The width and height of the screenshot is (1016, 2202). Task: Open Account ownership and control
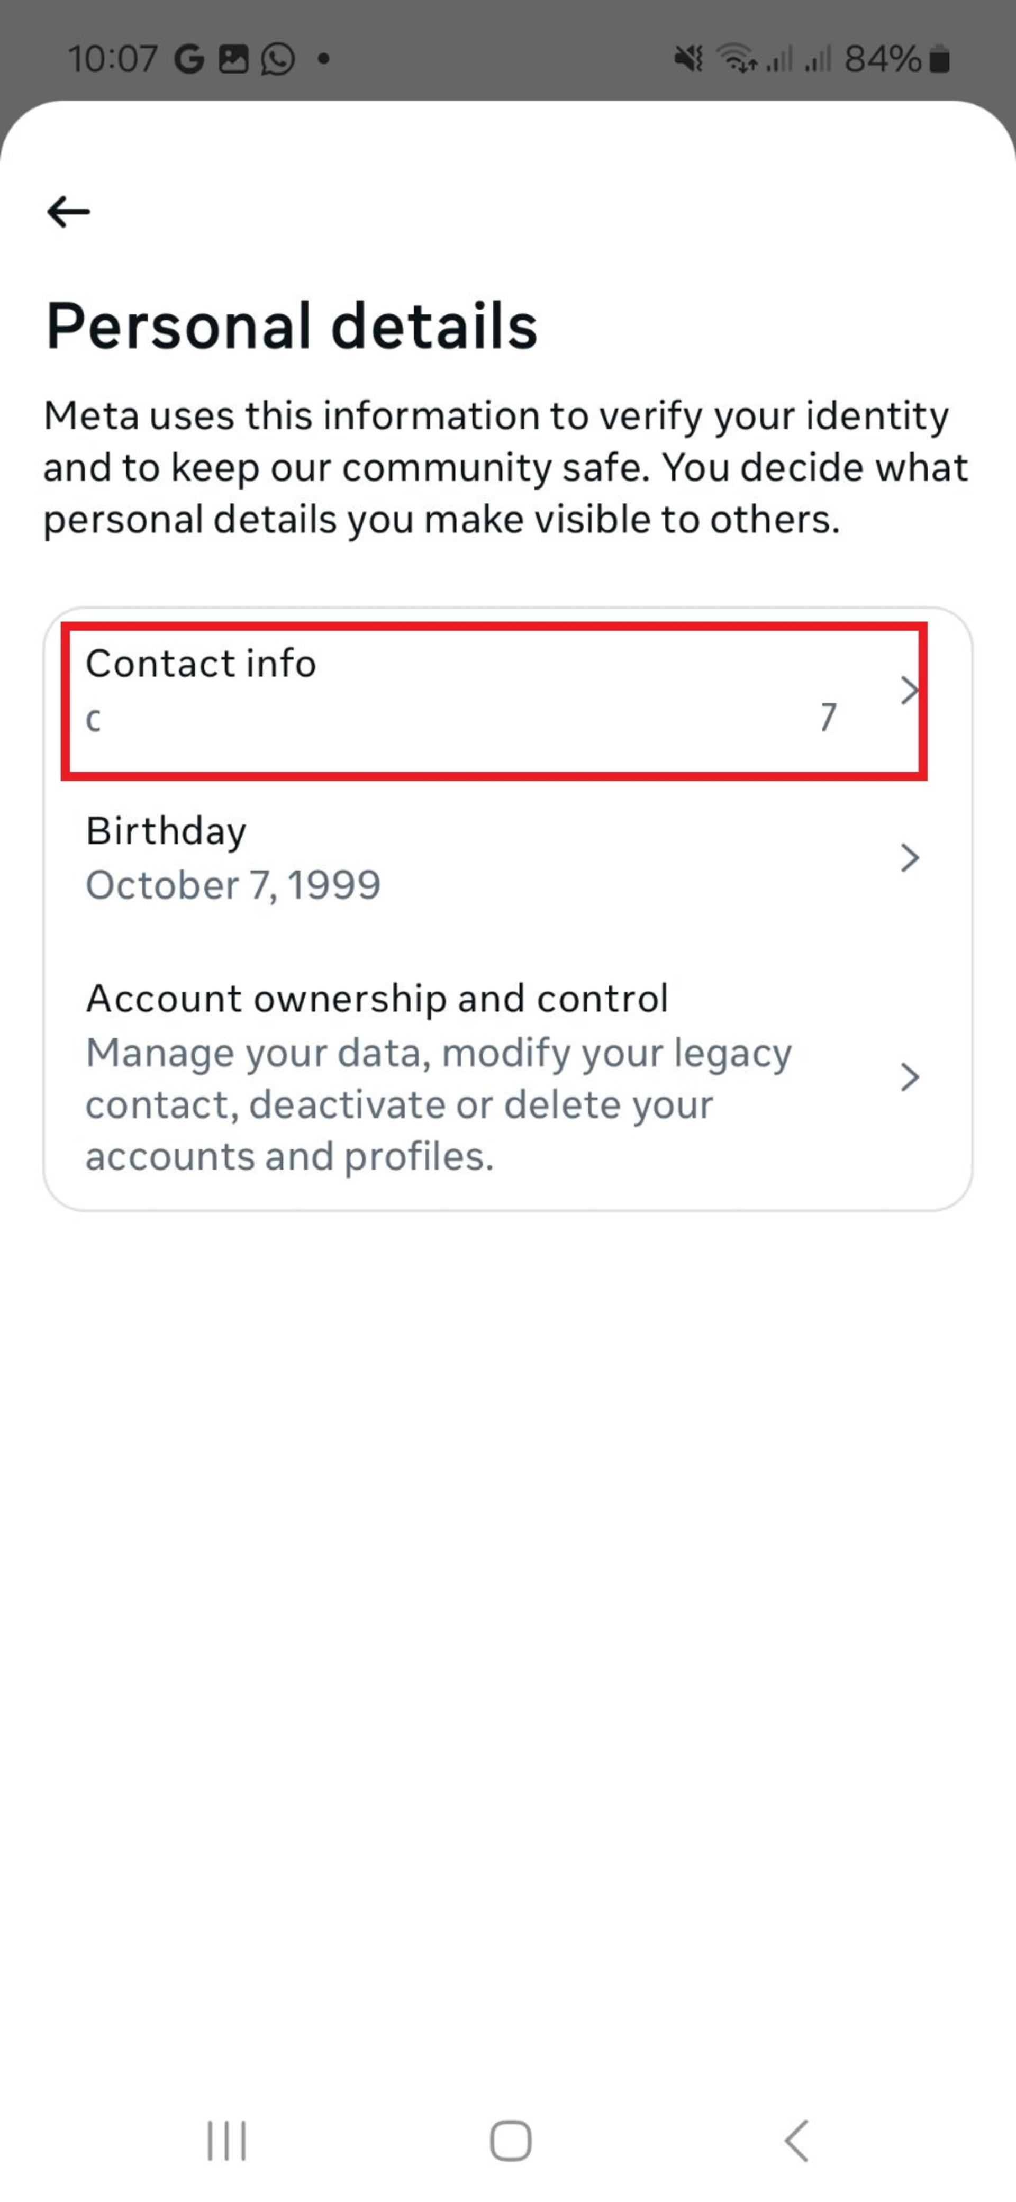point(507,1076)
